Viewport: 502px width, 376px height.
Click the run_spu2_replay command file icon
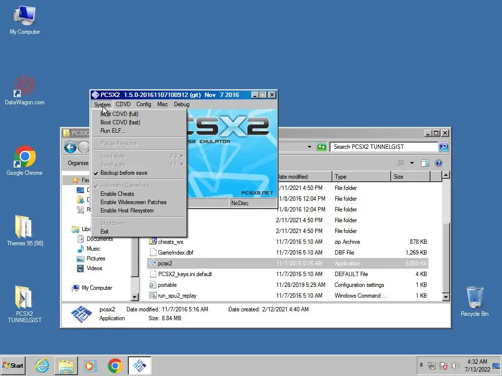coord(153,295)
